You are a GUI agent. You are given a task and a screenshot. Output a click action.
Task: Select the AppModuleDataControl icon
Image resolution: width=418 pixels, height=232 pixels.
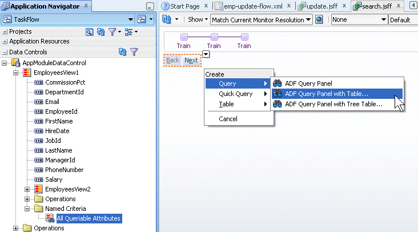(x=15, y=63)
